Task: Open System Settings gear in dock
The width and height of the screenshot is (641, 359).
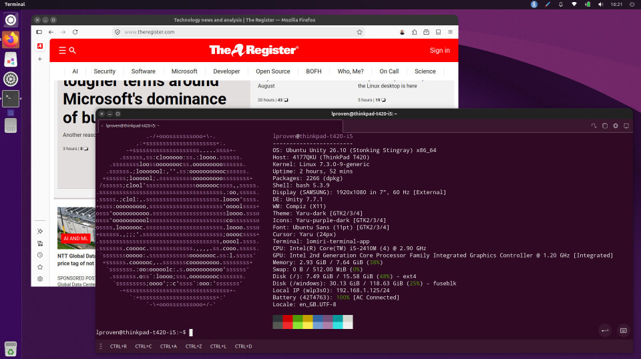Action: click(11, 79)
